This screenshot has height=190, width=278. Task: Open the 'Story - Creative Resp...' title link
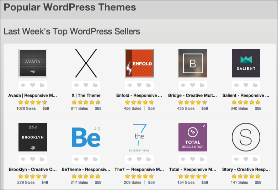(246, 169)
